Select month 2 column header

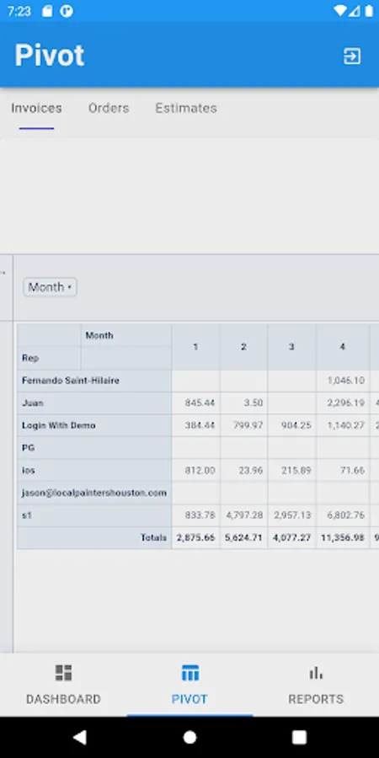[243, 347]
